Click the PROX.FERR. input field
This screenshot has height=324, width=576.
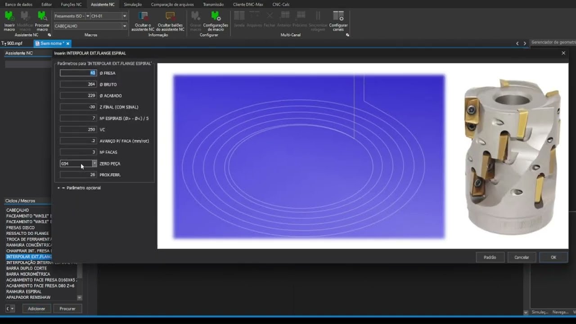78,175
